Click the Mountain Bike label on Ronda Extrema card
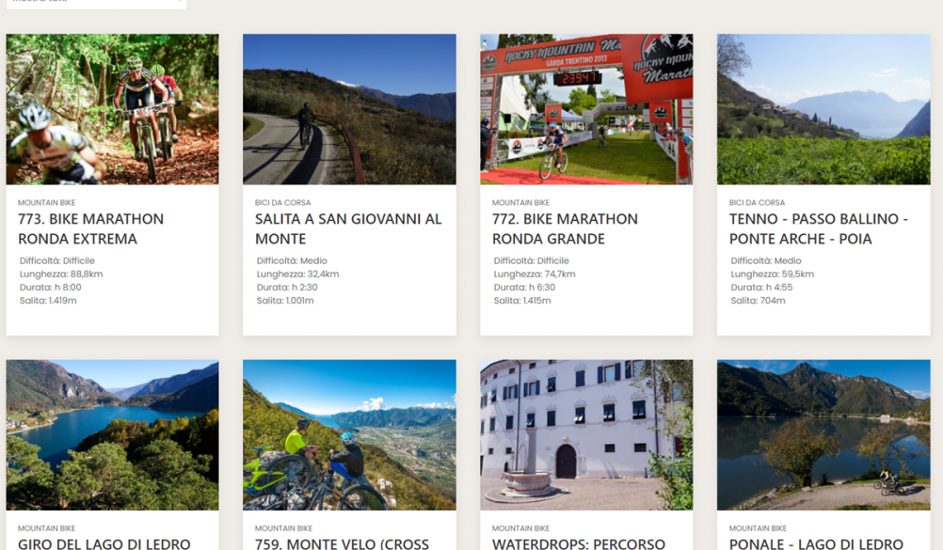943x550 pixels. point(46,202)
